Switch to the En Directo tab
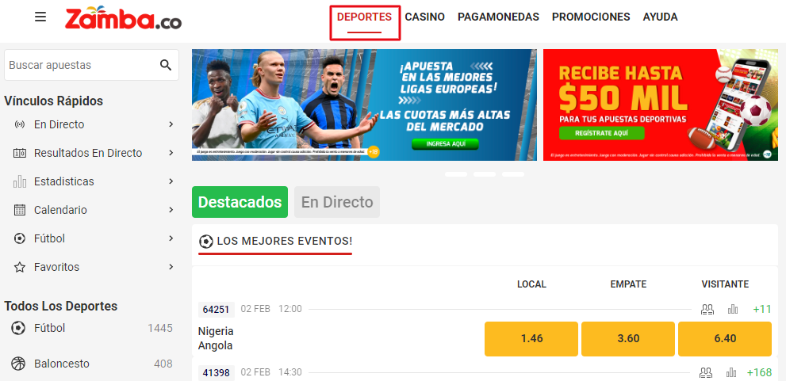This screenshot has height=381, width=786. (337, 202)
